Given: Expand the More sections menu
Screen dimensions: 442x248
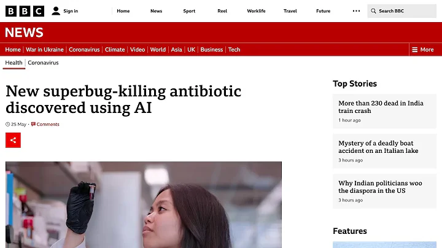Looking at the screenshot, I should [423, 50].
